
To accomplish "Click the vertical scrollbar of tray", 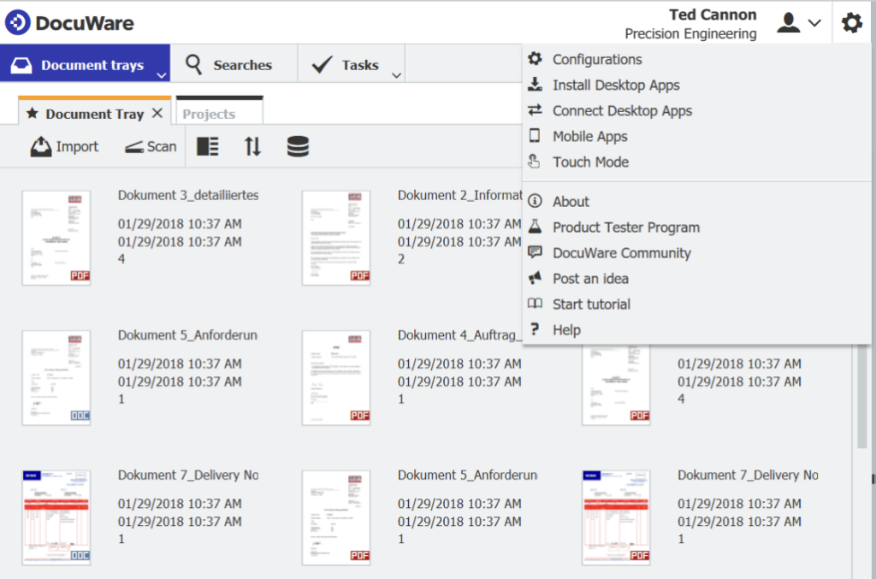I will [x=862, y=397].
